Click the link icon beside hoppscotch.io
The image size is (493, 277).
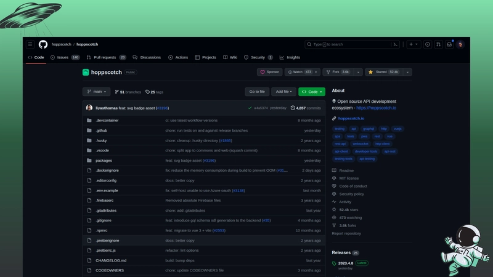[334, 118]
